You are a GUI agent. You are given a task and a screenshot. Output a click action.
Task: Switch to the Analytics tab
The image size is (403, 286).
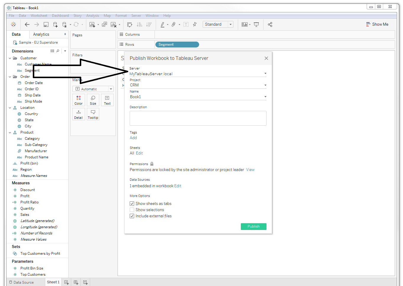pos(41,34)
